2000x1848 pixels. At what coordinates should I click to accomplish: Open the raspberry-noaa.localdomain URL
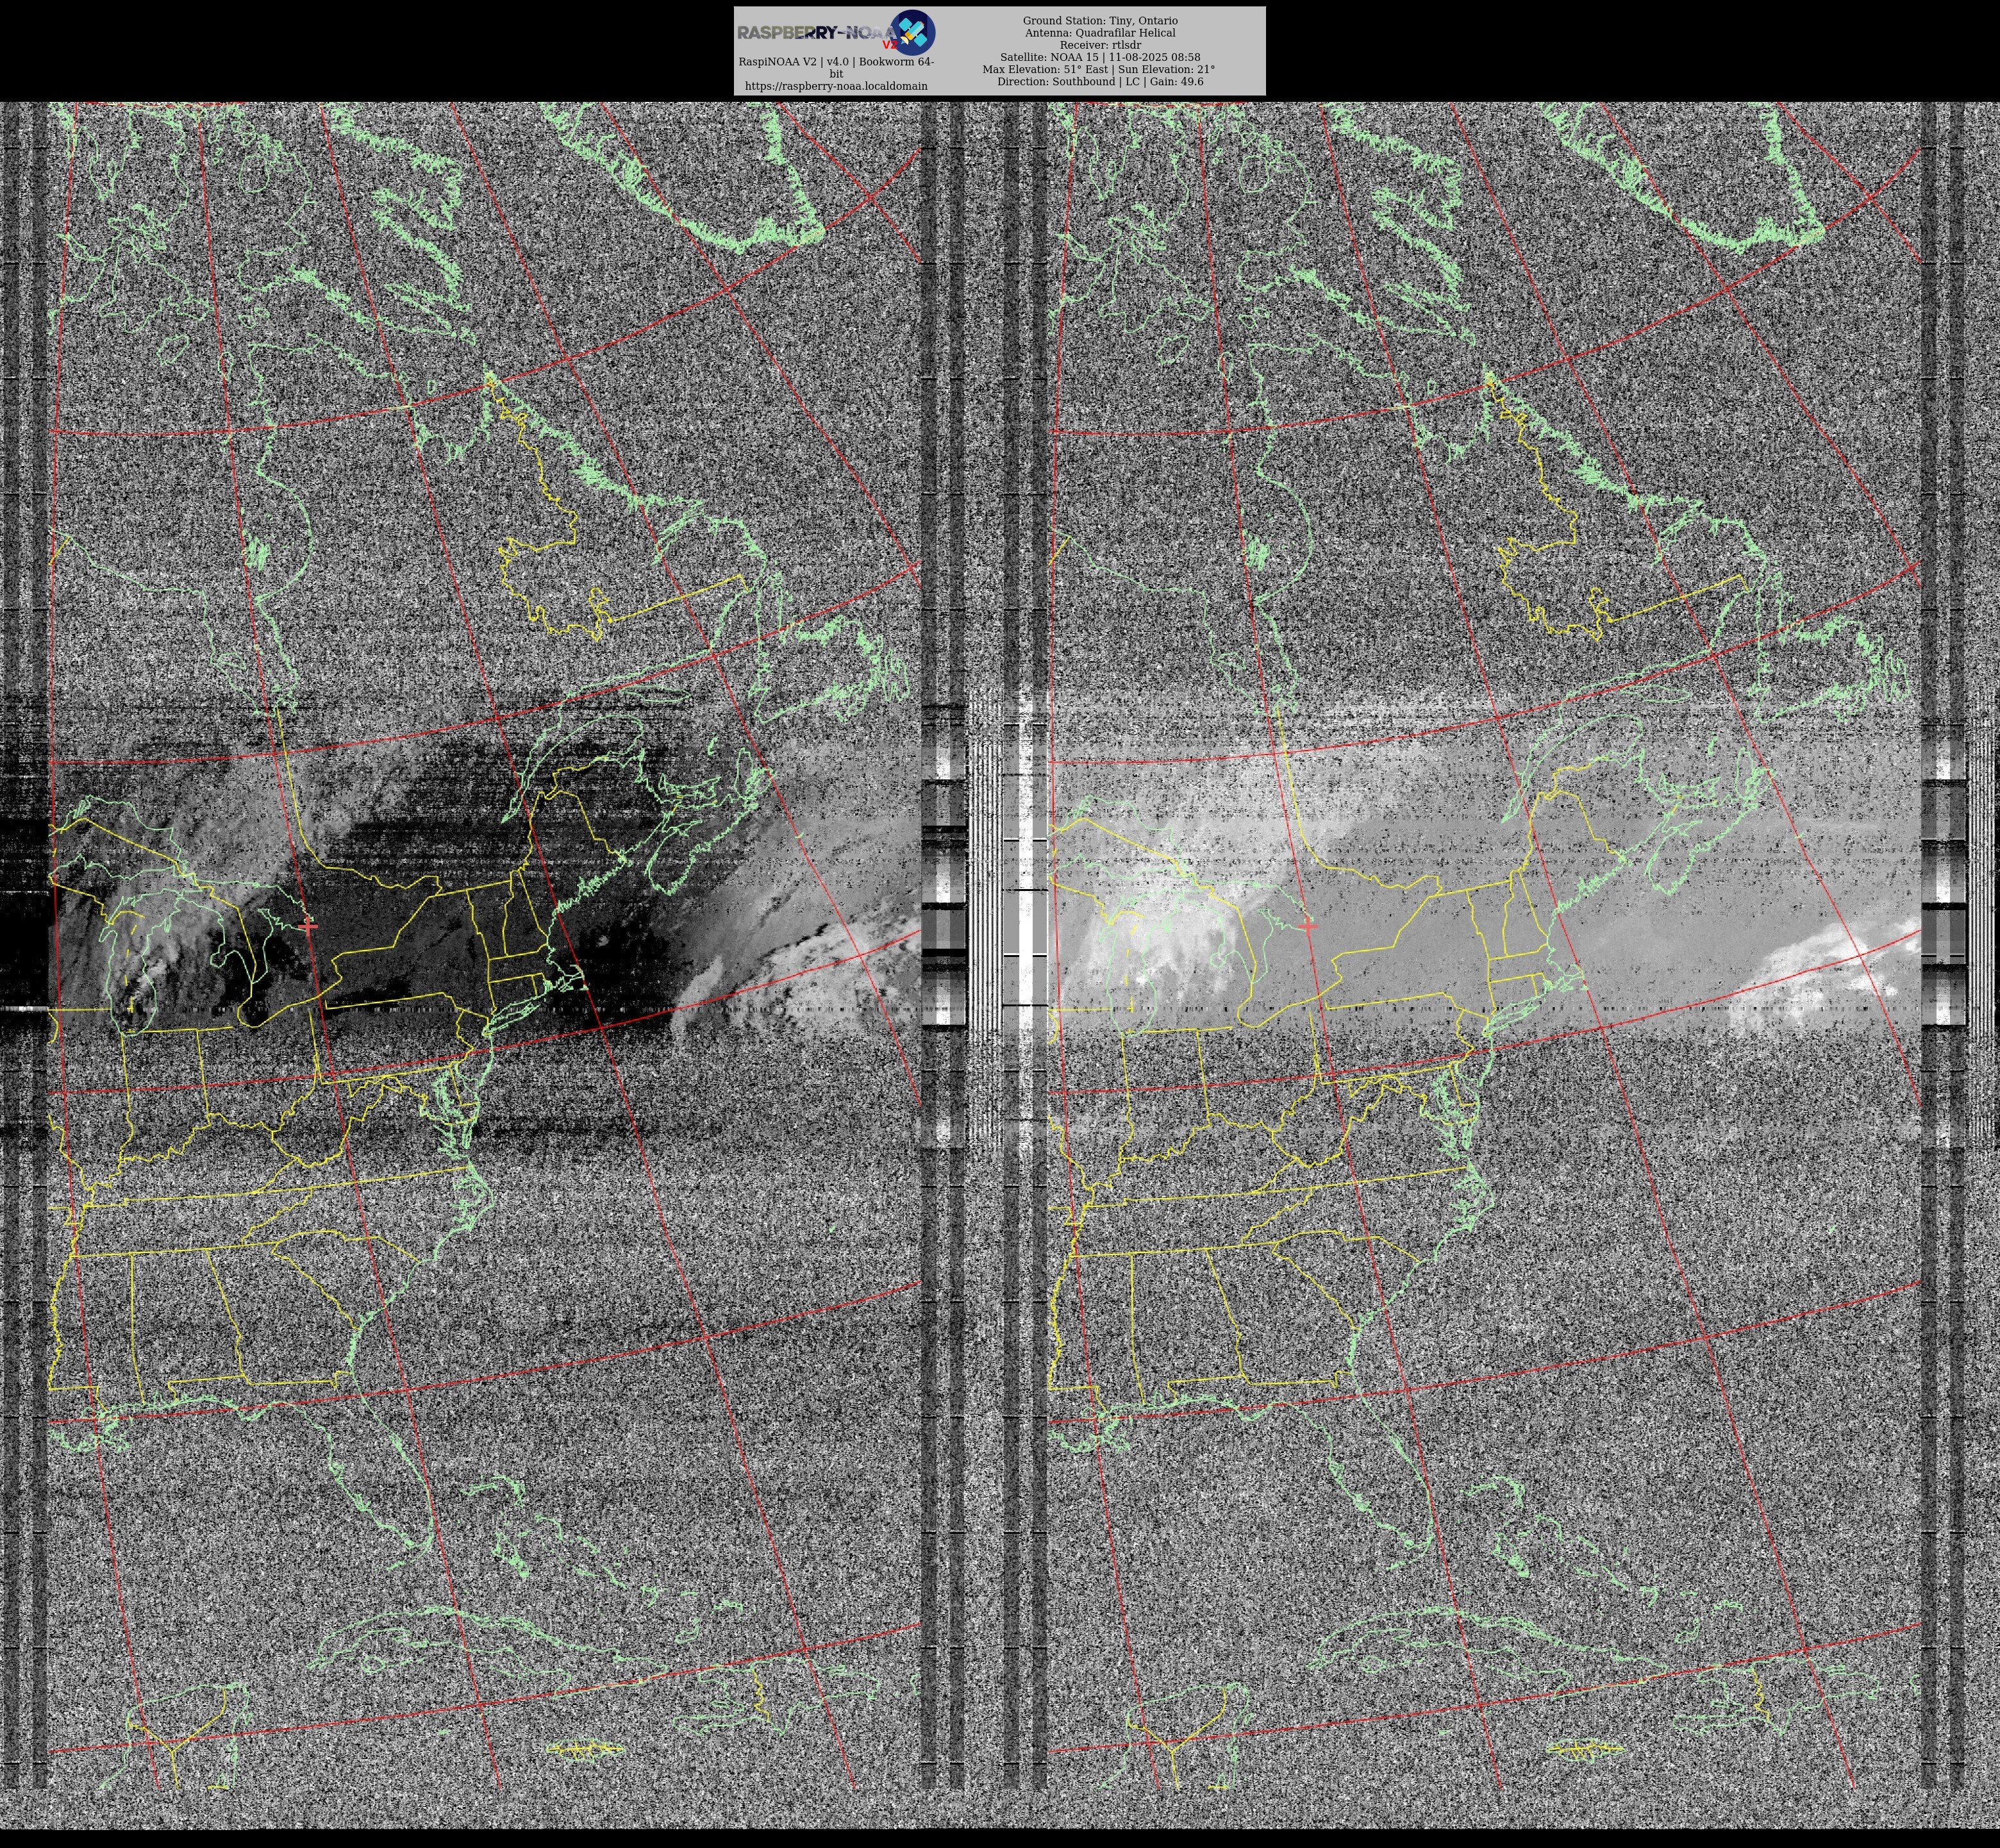click(836, 86)
